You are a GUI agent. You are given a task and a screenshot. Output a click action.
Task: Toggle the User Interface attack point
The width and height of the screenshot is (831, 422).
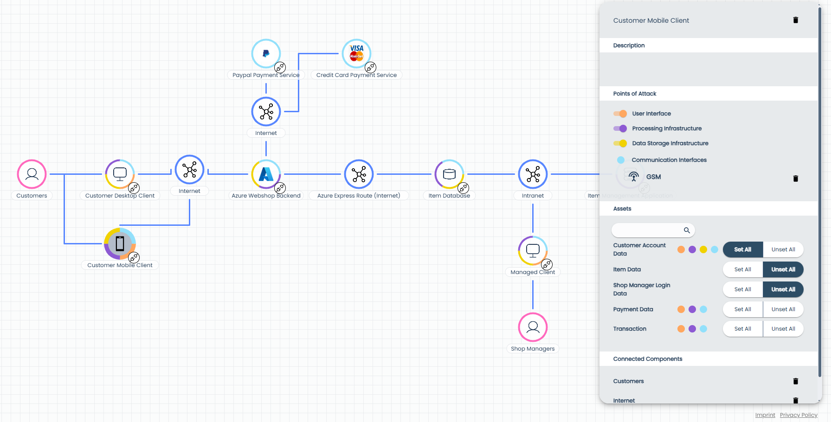coord(620,114)
